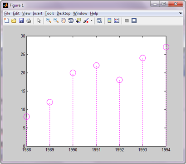The width and height of the screenshot is (186, 164).
Task: Click the MATLAB logo in title bar
Action: pyautogui.click(x=6, y=5)
